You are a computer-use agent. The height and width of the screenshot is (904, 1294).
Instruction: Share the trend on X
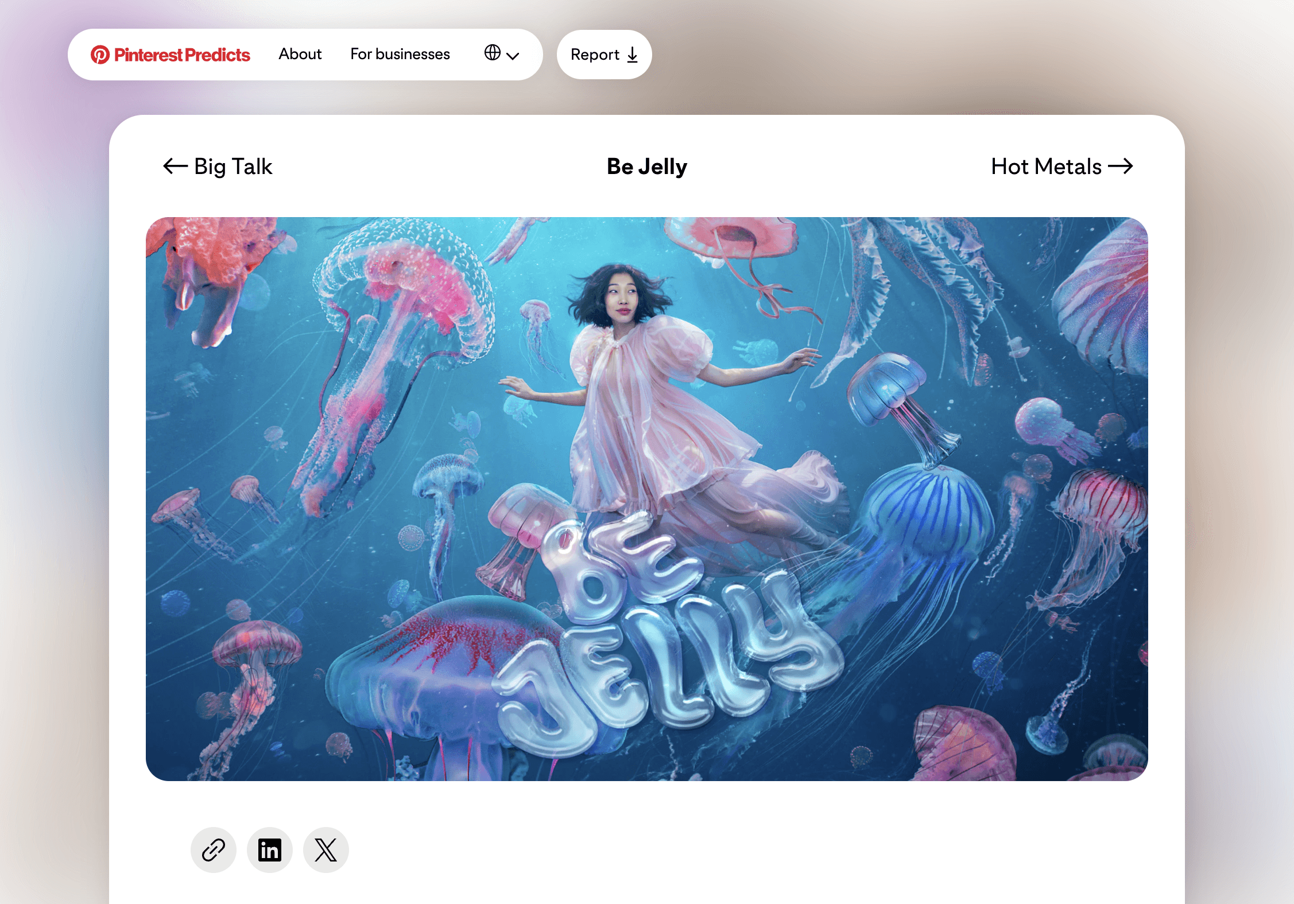click(x=326, y=850)
